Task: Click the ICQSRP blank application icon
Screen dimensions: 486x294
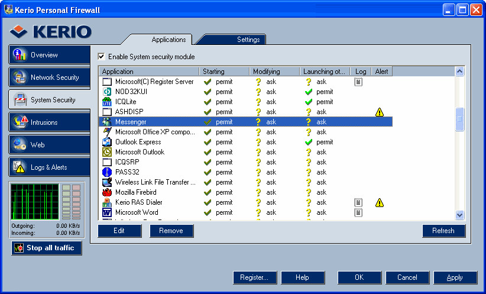Action: click(107, 162)
